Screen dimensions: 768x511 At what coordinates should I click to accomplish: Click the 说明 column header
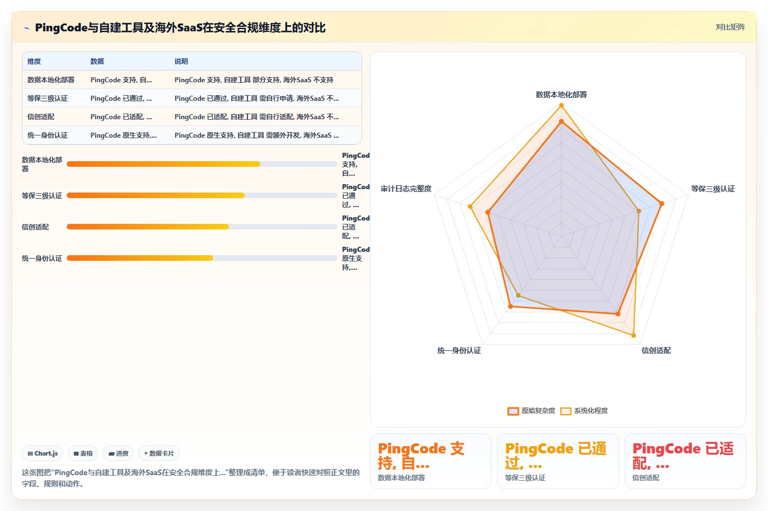coord(181,62)
